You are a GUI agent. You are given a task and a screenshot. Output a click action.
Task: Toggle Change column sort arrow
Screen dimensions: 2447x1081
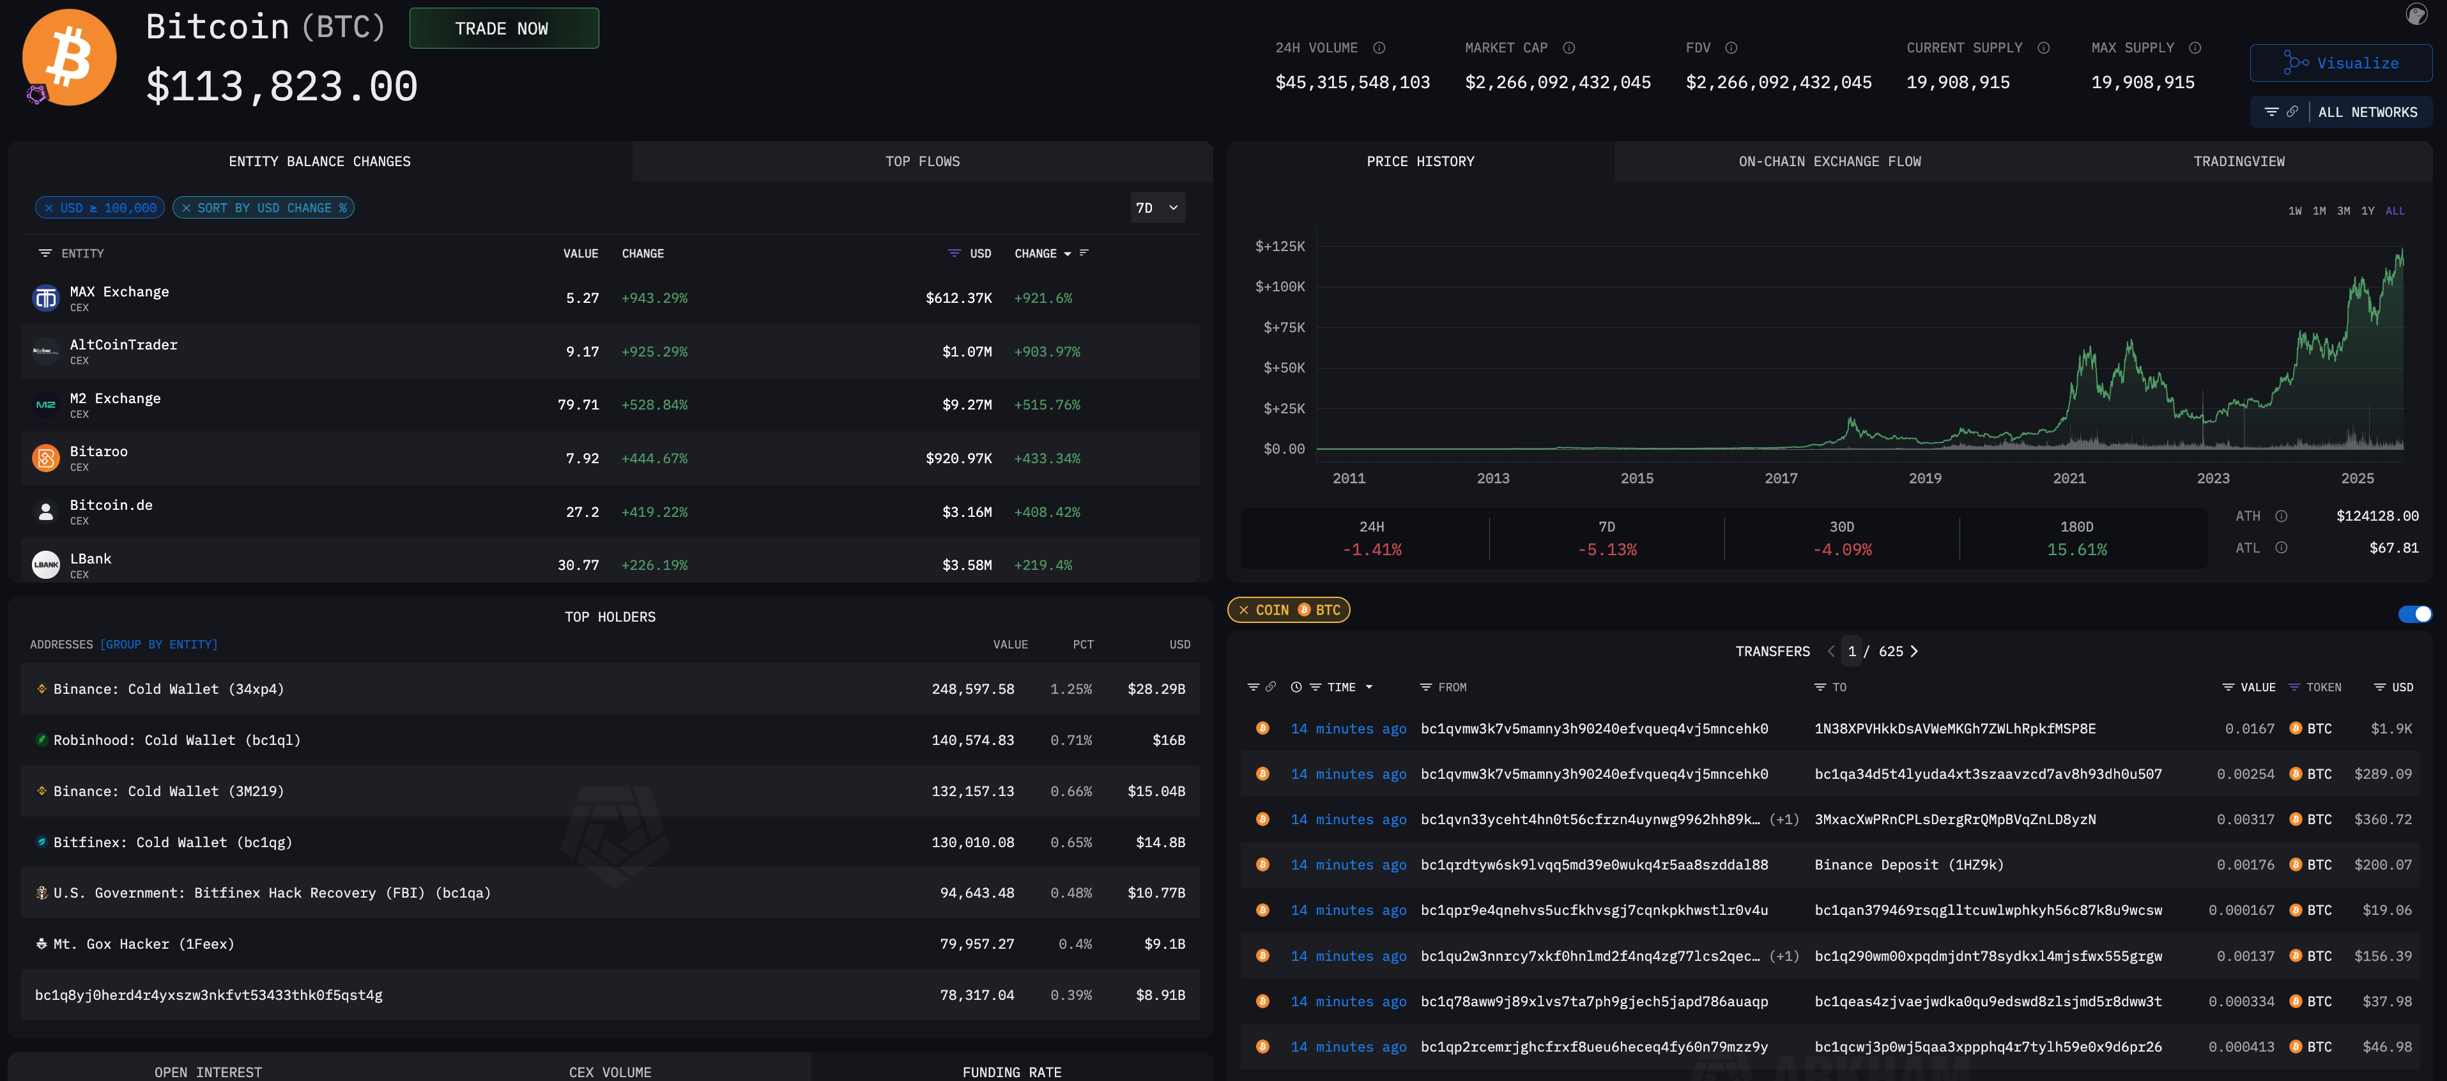[x=1068, y=254]
